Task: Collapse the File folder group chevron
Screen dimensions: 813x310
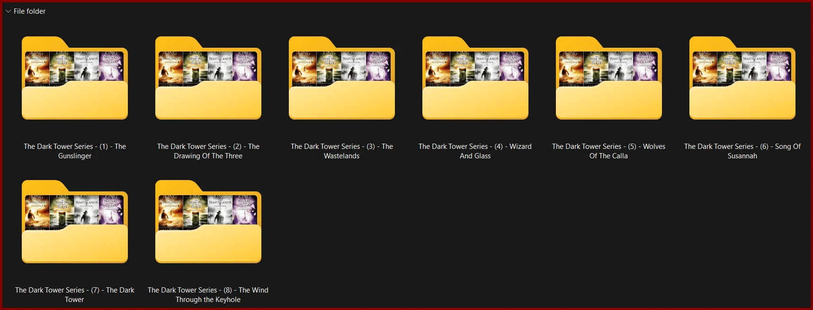Action: (8, 11)
